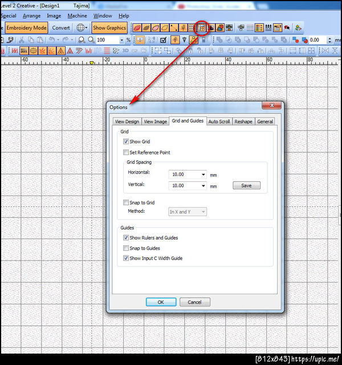
Task: Click the show bitmap image icon
Action: coord(211,28)
